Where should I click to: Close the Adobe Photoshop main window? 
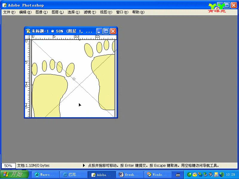pyautogui.click(x=234, y=5)
